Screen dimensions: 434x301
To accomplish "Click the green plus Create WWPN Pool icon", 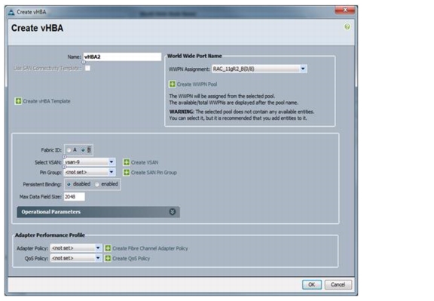I will [172, 84].
